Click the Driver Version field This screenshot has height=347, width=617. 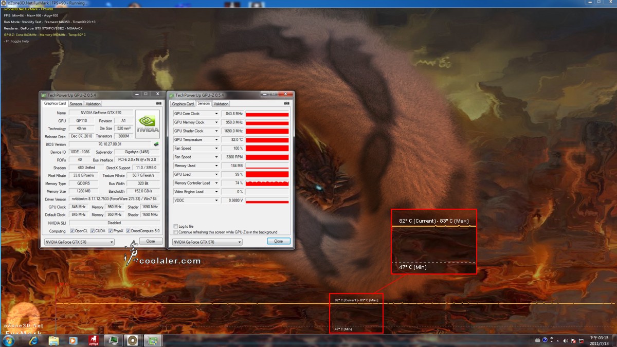114,199
